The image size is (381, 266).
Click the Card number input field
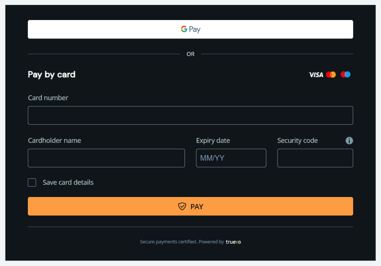[x=190, y=115]
